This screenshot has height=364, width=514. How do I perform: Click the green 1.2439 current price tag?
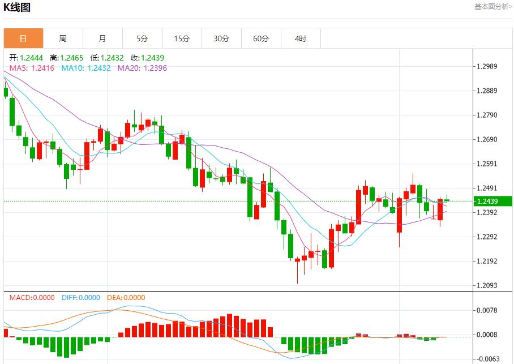[494, 201]
